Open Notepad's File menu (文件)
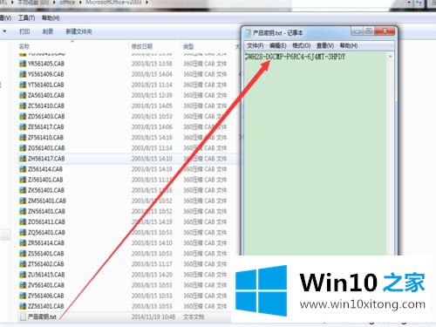This screenshot has height=327, width=436. (x=255, y=45)
